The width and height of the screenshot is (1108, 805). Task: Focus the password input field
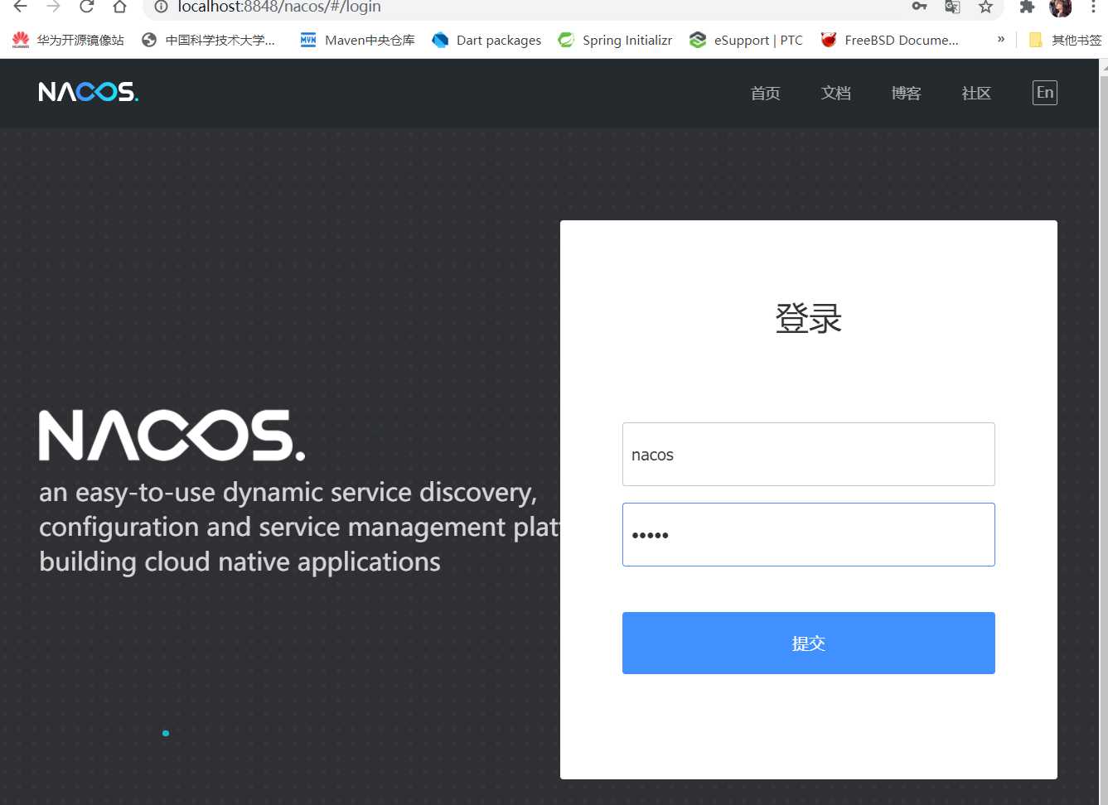click(808, 535)
